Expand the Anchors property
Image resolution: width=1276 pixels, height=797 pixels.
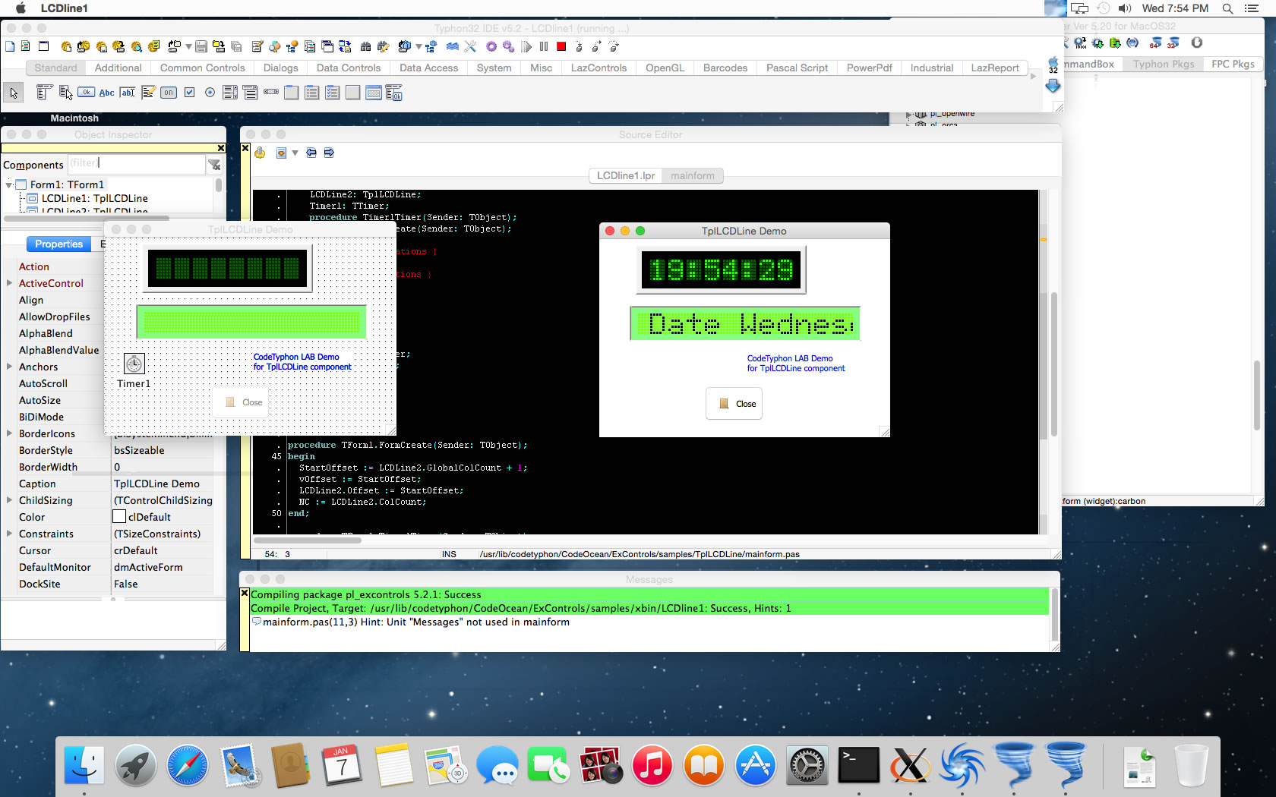9,367
